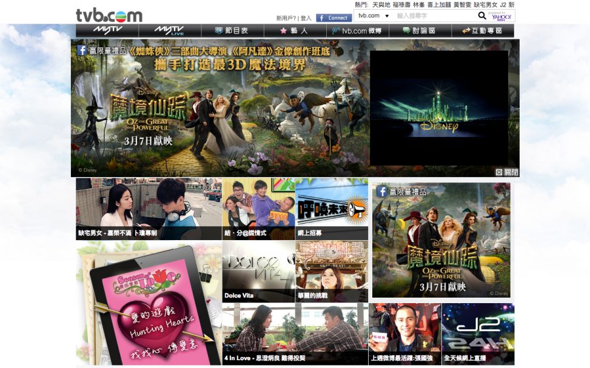Viewport: 590px width, 368px height.
Task: Click the Yahoo powered-by logo
Action: (501, 16)
